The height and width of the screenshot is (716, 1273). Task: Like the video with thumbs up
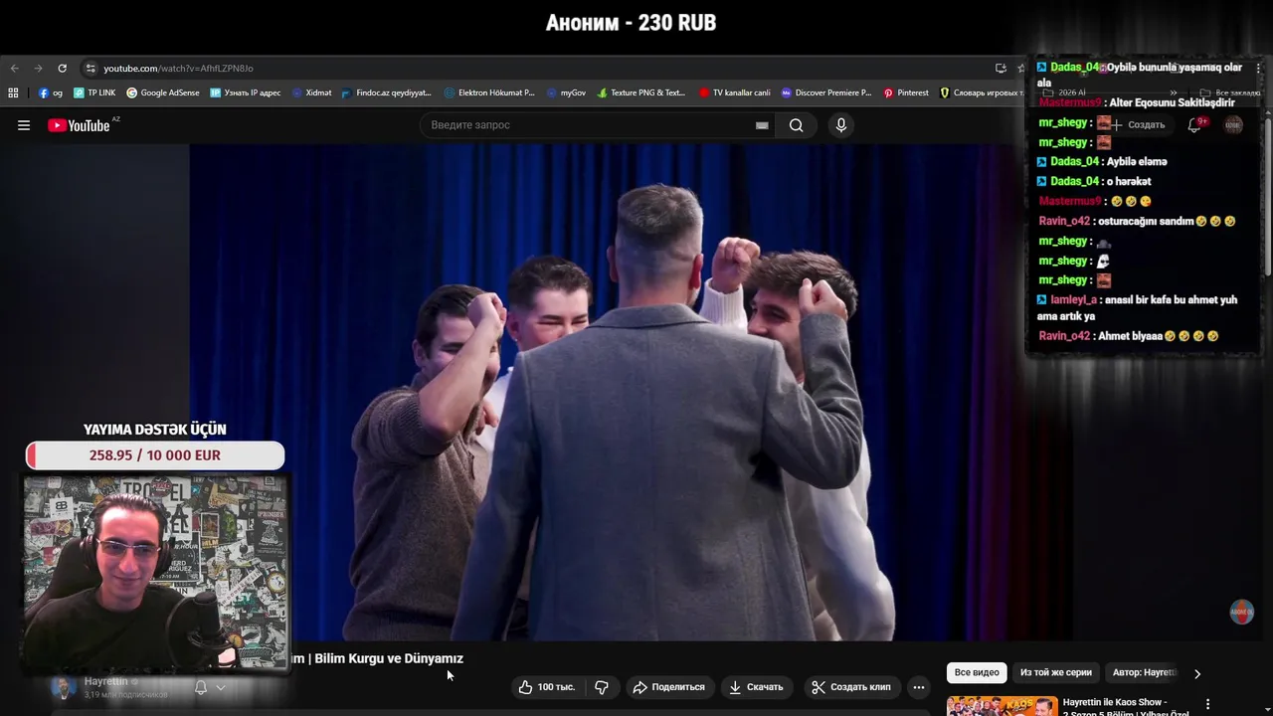546,687
